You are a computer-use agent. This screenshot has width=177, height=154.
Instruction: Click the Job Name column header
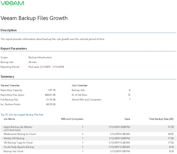9,119
